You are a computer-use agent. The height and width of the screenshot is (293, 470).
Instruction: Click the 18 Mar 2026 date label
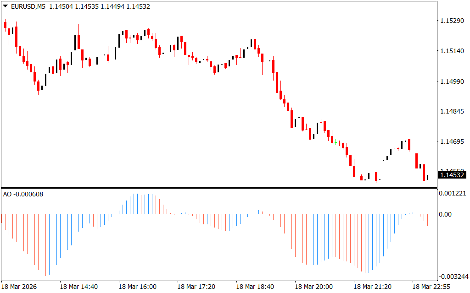pyautogui.click(x=20, y=287)
